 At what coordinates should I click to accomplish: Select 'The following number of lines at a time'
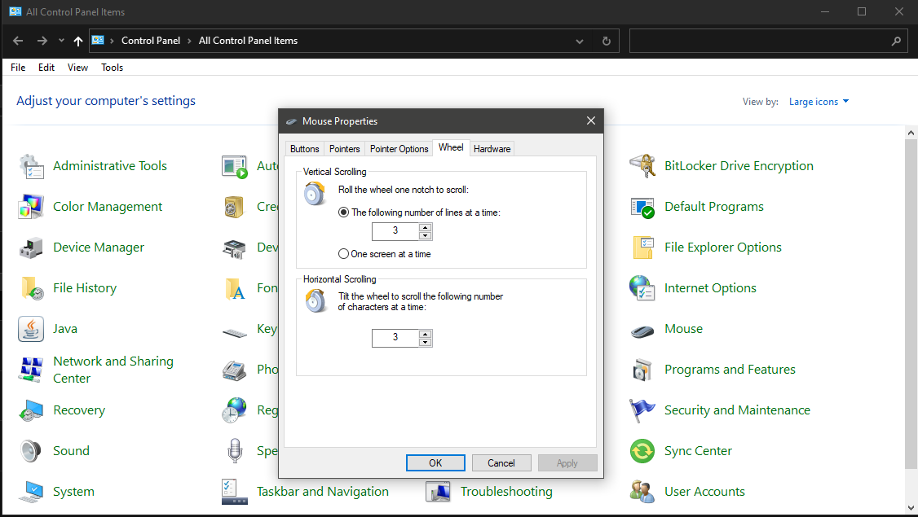[x=344, y=212]
